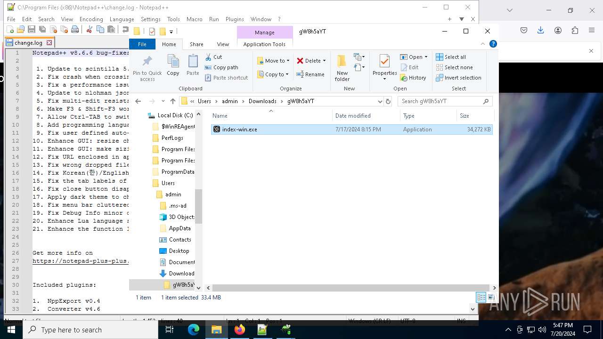The width and height of the screenshot is (603, 339).
Task: Click Select all in Explorer ribbon
Action: coord(451,57)
